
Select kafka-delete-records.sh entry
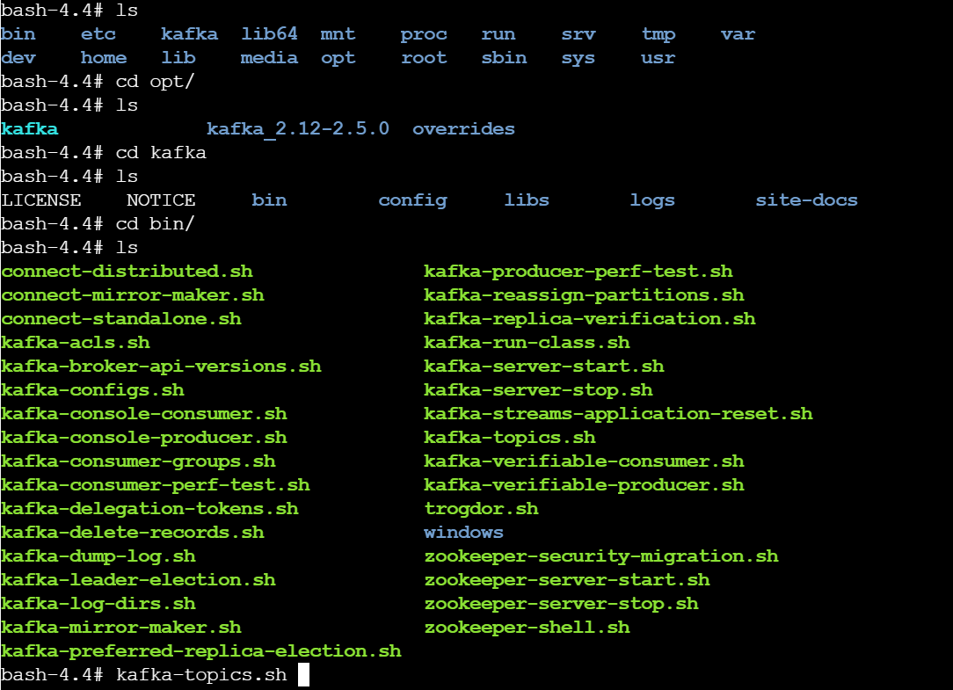[133, 532]
